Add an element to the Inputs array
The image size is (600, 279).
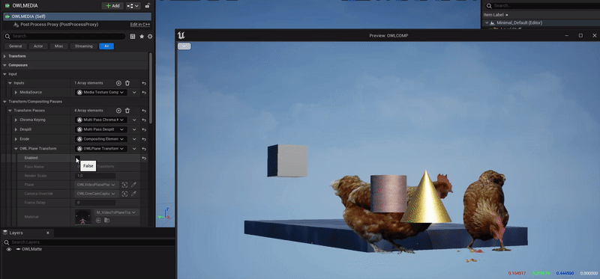pos(118,83)
